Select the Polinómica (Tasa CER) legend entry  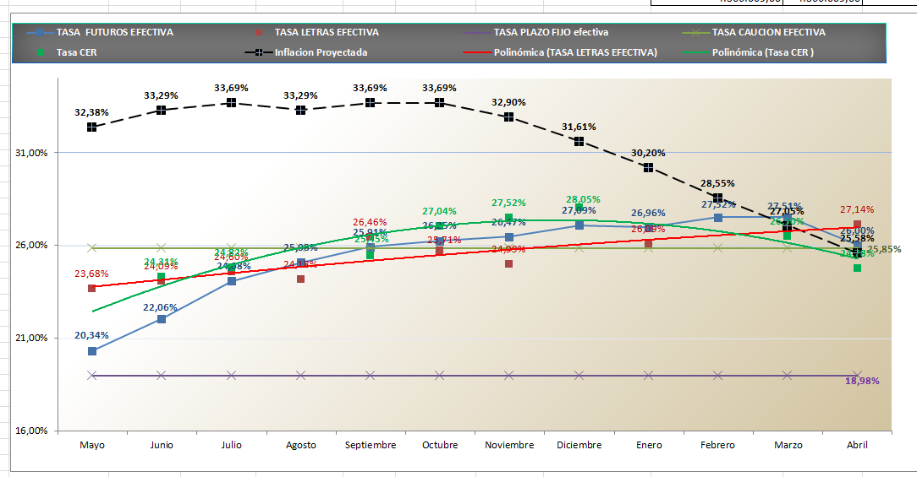748,52
